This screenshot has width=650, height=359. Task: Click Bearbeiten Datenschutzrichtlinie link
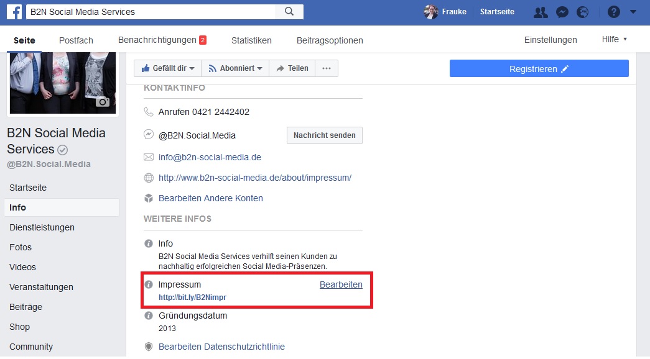[x=221, y=347]
